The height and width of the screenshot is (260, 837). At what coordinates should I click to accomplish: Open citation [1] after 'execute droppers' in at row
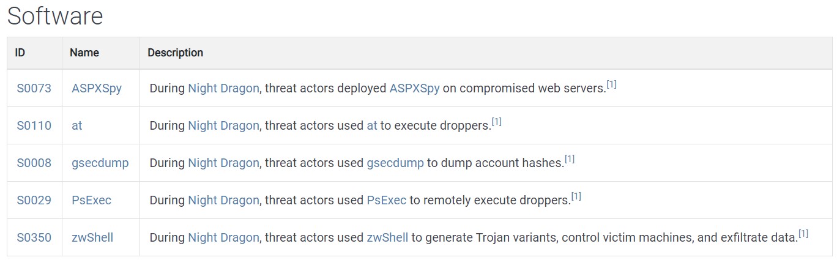click(x=496, y=122)
